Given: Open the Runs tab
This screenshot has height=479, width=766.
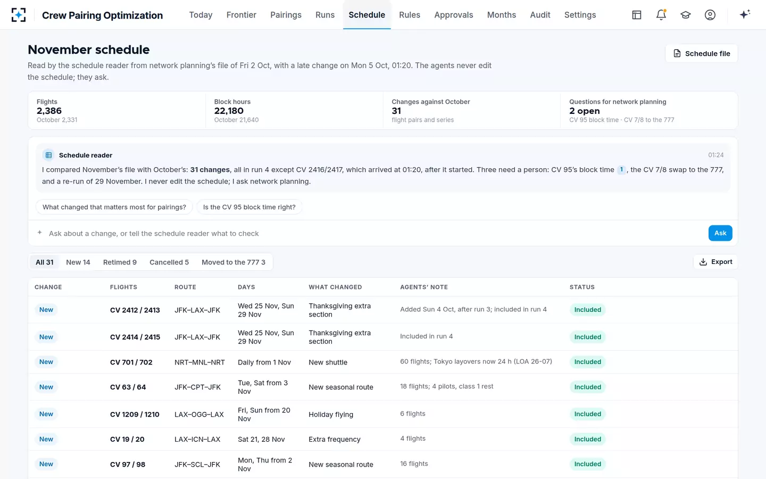Looking at the screenshot, I should click(x=325, y=15).
